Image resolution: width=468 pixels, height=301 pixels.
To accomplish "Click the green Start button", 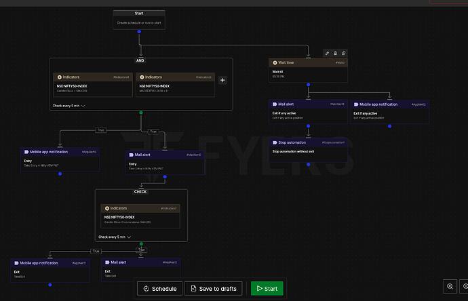I will (x=267, y=289).
